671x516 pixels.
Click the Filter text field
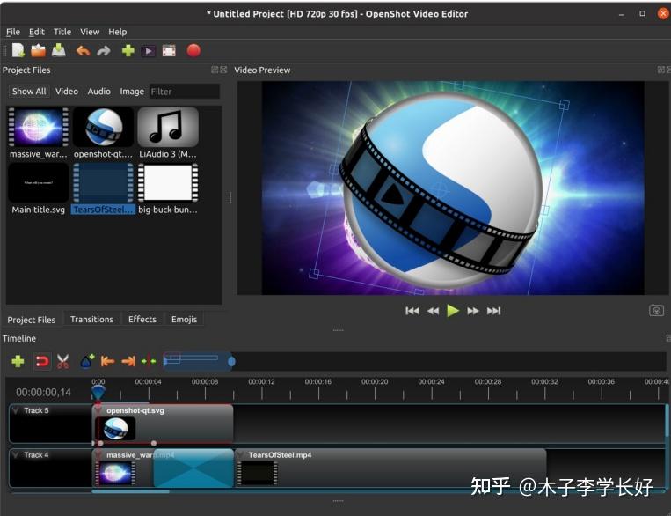pyautogui.click(x=184, y=92)
